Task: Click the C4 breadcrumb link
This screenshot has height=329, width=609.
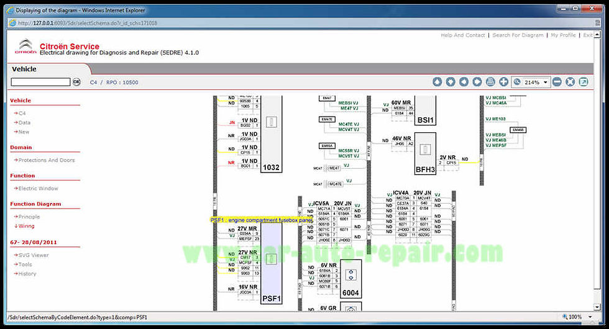Action: [94, 82]
